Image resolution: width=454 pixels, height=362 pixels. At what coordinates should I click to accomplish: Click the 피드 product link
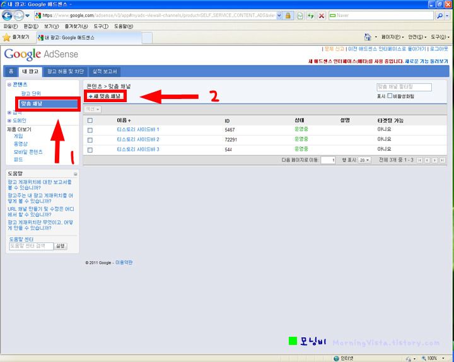tap(18, 160)
